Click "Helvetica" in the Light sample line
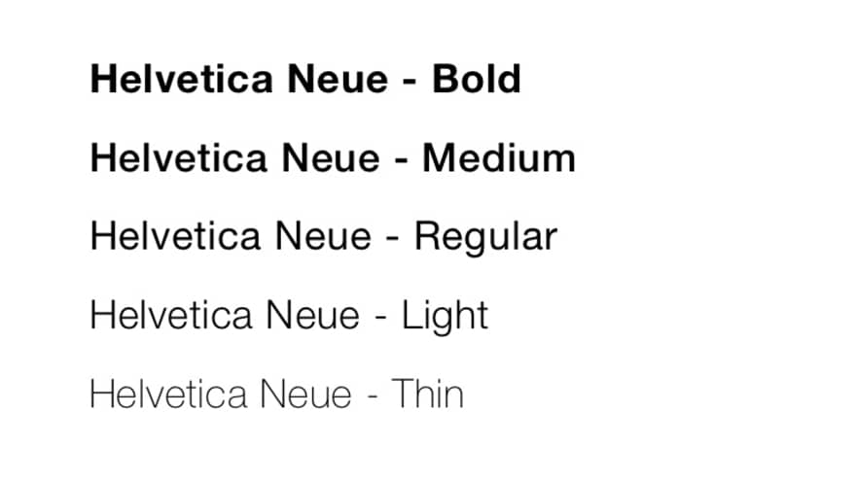The height and width of the screenshot is (481, 856). pos(171,315)
